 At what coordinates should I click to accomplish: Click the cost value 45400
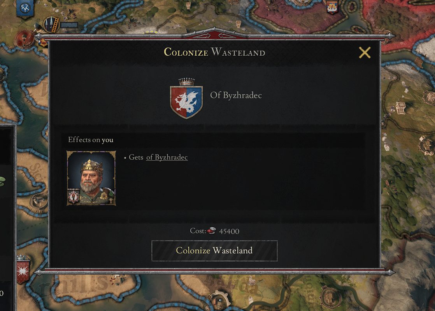(228, 231)
